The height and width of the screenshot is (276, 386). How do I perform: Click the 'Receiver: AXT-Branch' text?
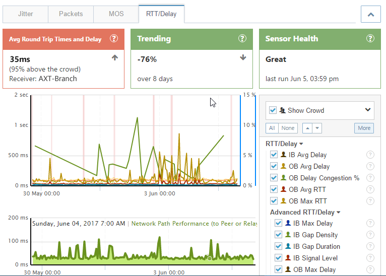click(43, 79)
